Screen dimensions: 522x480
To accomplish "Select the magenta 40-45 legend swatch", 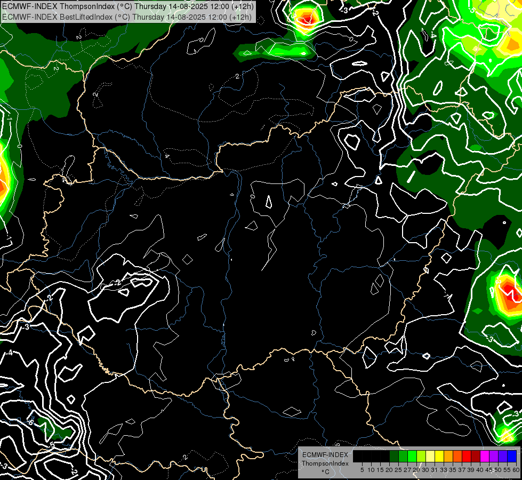I will (x=485, y=456).
